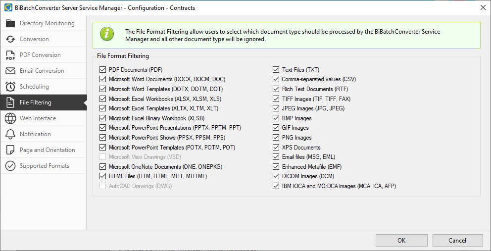Click the Email Conversion envelope icon
The height and width of the screenshot is (251, 491).
(10, 71)
